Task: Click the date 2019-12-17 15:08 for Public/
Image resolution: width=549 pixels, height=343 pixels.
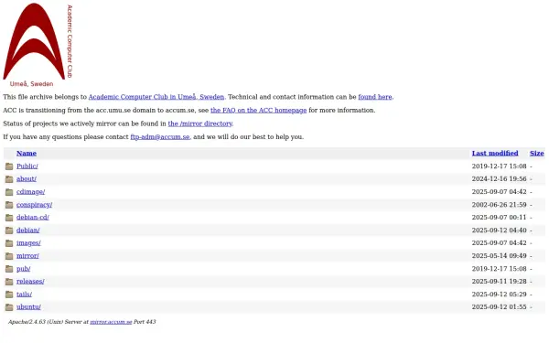Action: pyautogui.click(x=500, y=166)
